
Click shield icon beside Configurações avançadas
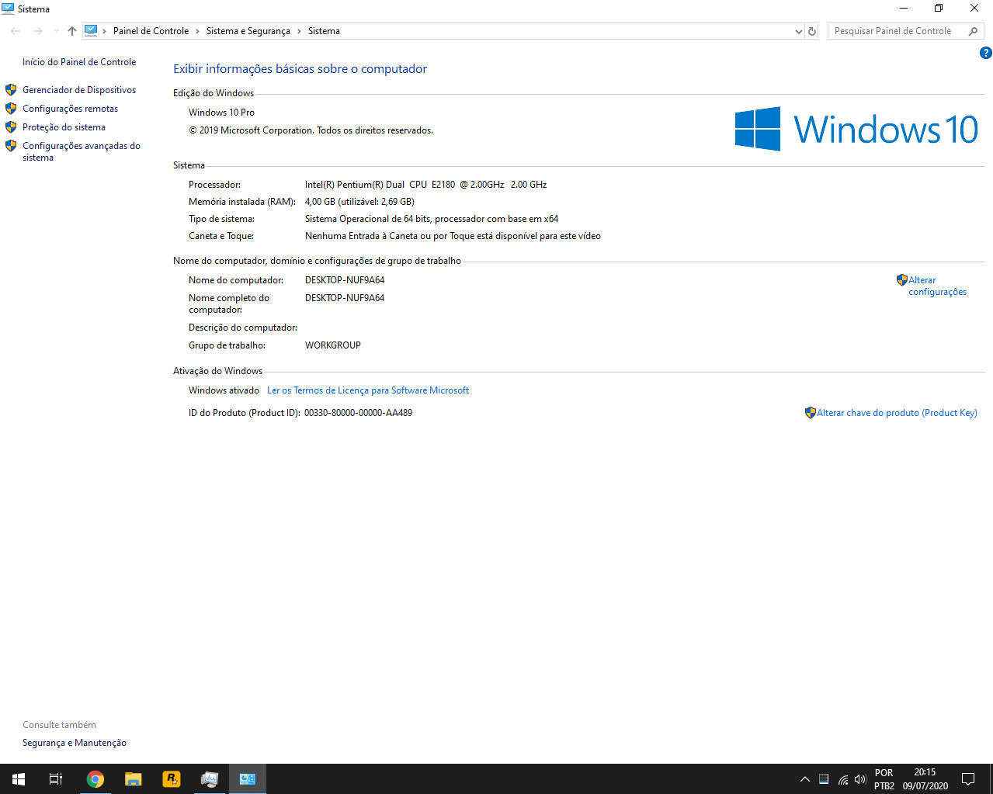tap(11, 146)
